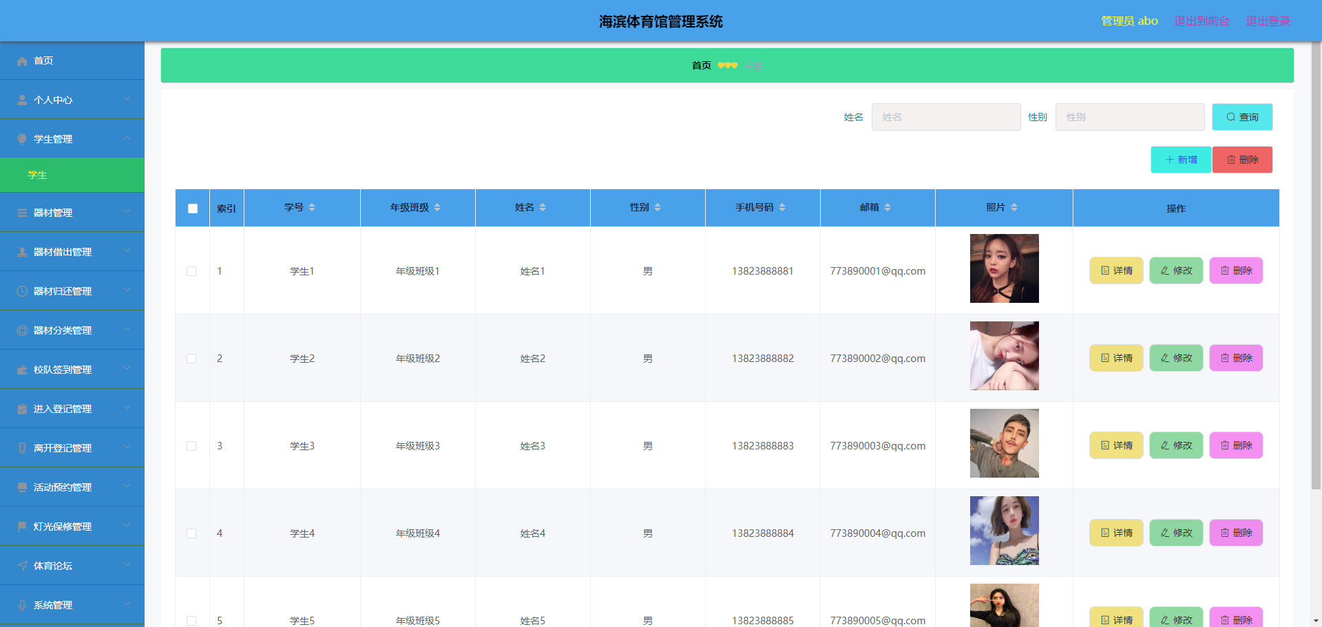Click the 首页 breadcrumb link

click(x=701, y=65)
